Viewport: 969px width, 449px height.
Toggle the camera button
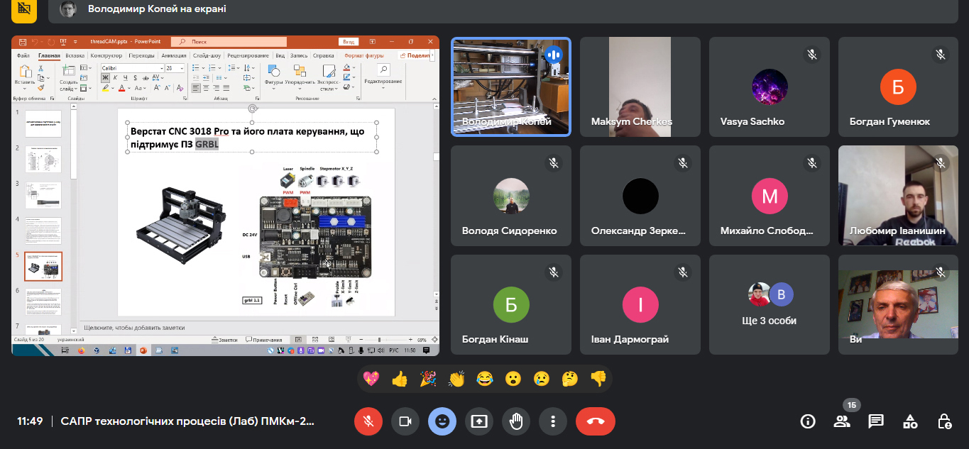click(x=405, y=421)
